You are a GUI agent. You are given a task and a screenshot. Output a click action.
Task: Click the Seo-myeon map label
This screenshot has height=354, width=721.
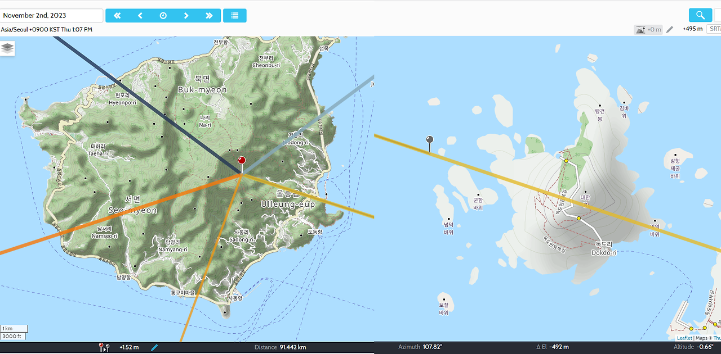pos(132,210)
